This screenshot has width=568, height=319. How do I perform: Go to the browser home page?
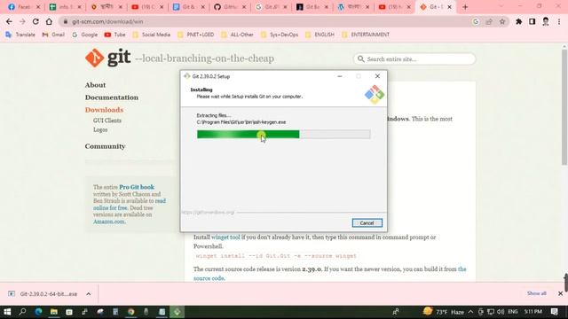tap(49, 21)
